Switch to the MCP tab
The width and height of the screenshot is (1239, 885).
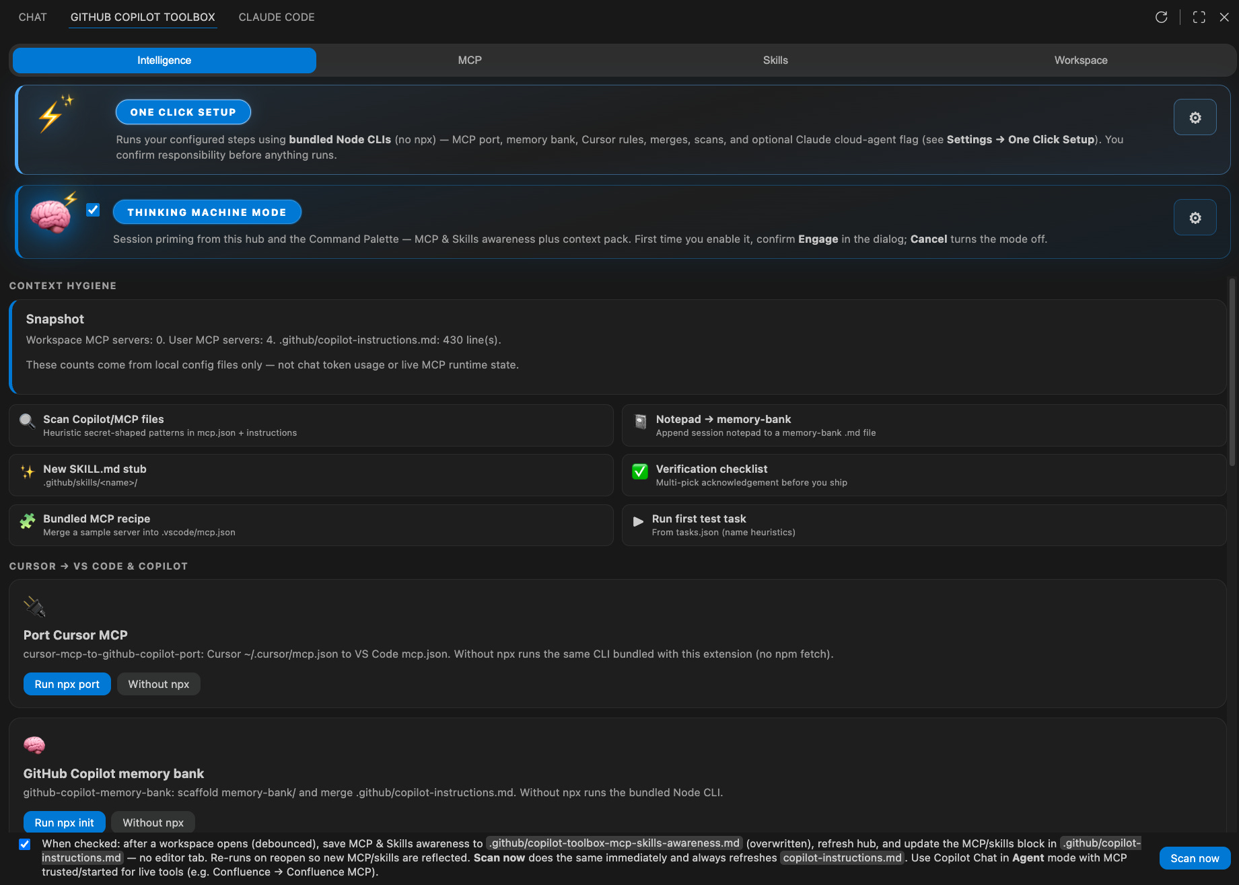coord(470,61)
